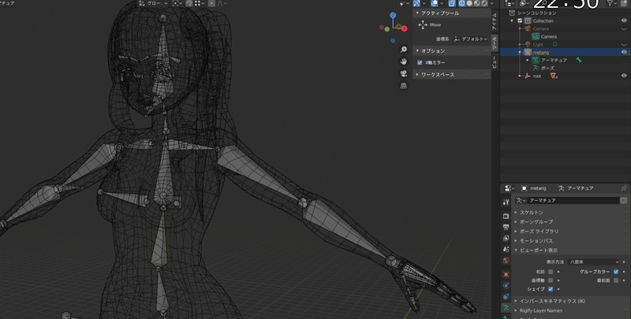Click the zoom magnifier viewport icon
Viewport: 631px width, 319px height.
pos(404,50)
